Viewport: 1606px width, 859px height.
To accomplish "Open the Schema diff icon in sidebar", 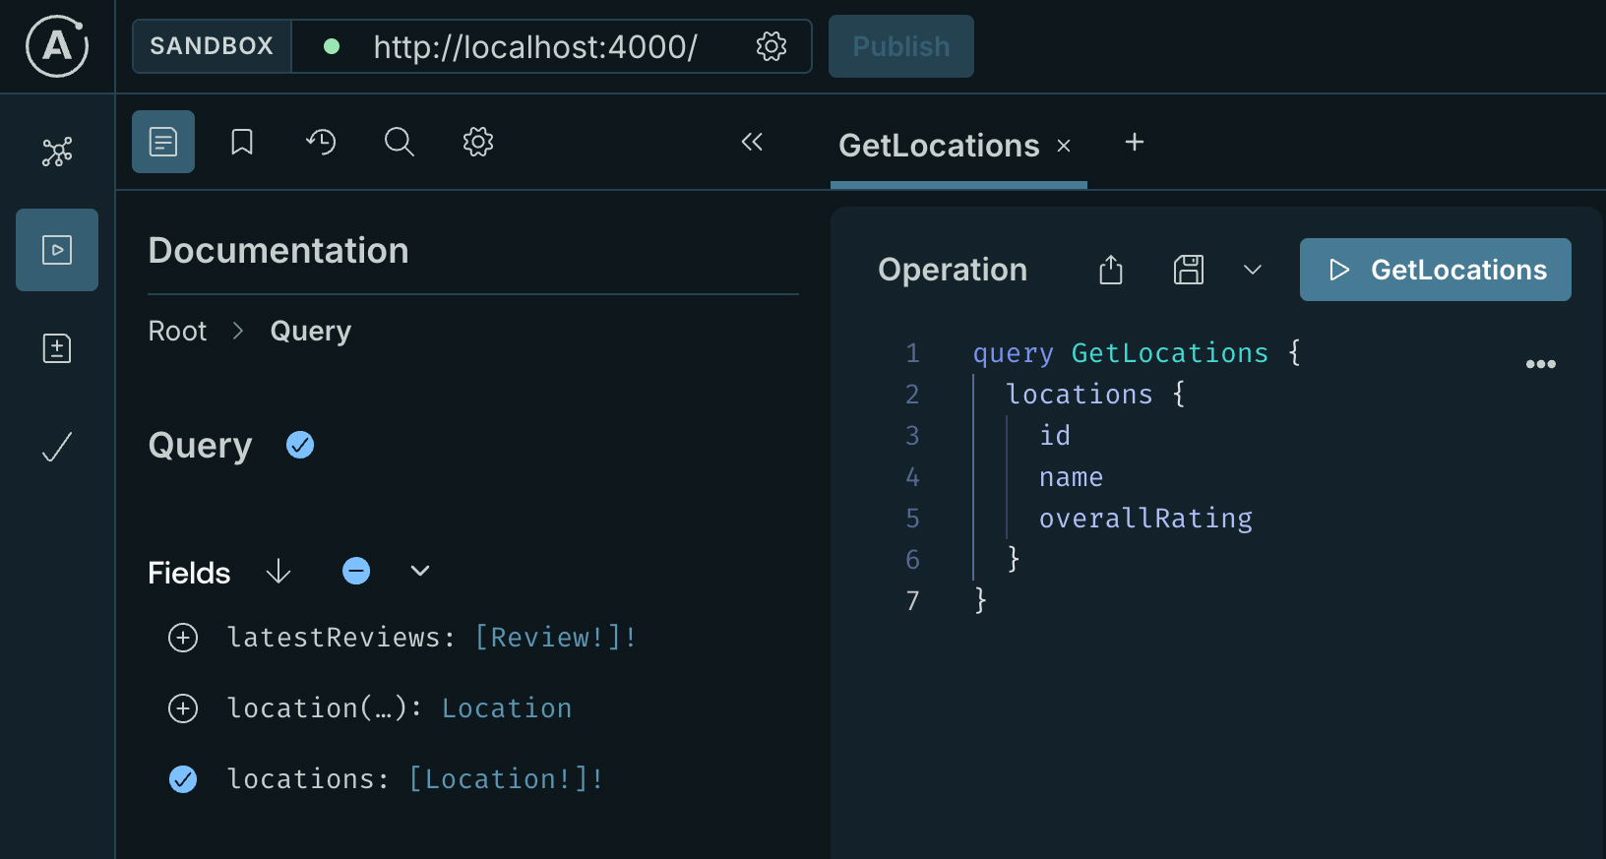I will click(x=57, y=348).
